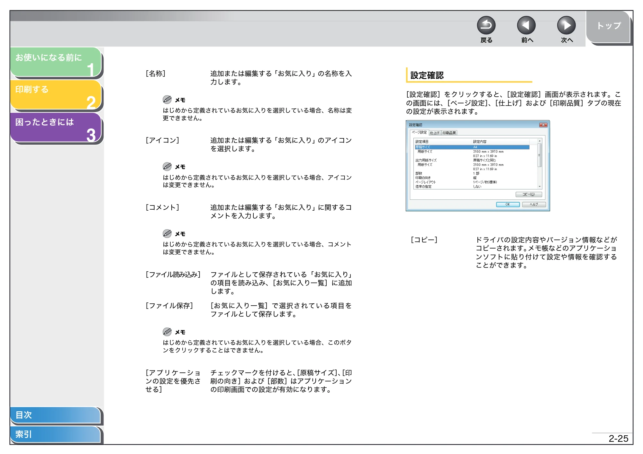Open the 目次 table of contents

(x=55, y=415)
